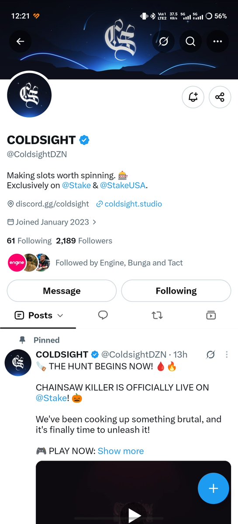Viewport: 238px width, 524px height.
Task: Open the 2,189 Followers list
Action: tap(84, 241)
